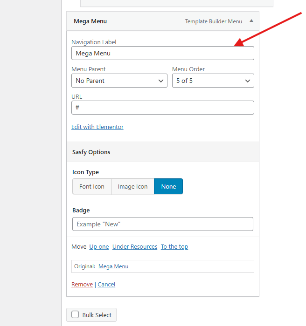Click the Navigation Label text field
Viewport: 306px width, 326px height.
coord(163,53)
